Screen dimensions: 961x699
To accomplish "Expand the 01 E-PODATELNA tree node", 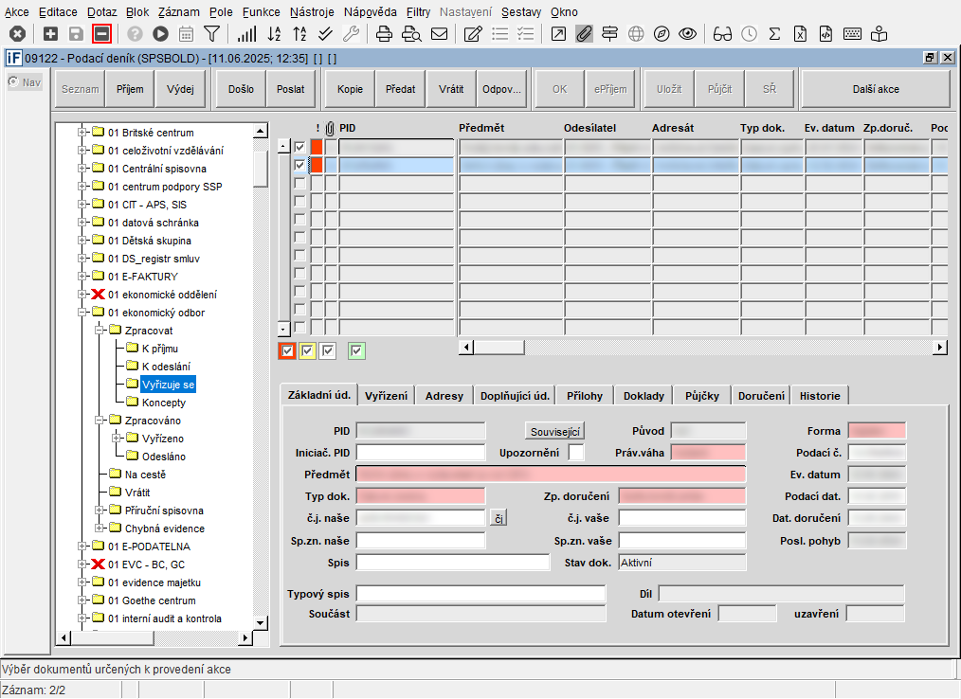I will click(82, 547).
